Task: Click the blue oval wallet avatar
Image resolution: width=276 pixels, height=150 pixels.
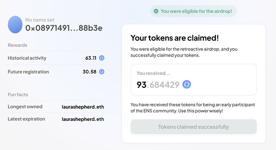Action: pos(15,24)
